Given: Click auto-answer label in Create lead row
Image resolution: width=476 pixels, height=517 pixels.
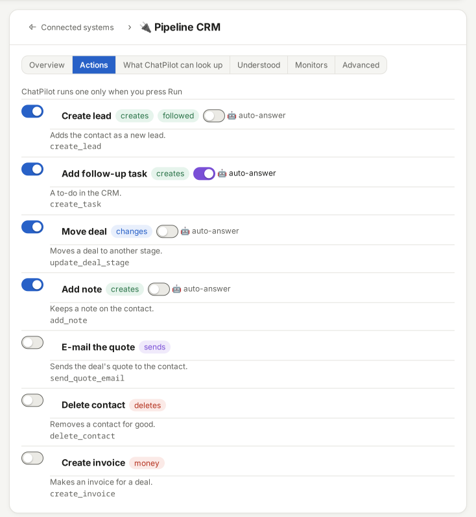Looking at the screenshot, I should [x=262, y=116].
